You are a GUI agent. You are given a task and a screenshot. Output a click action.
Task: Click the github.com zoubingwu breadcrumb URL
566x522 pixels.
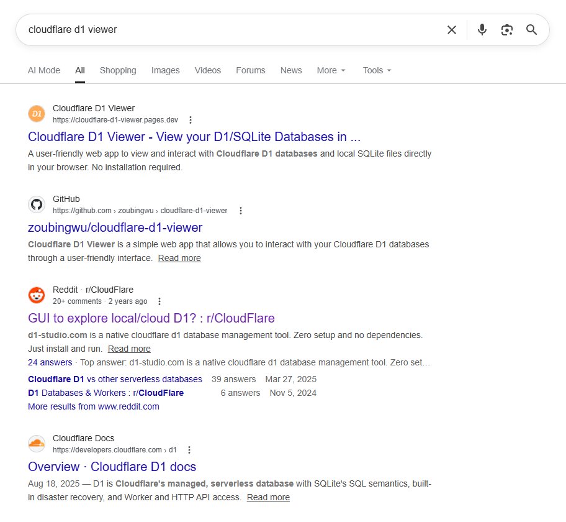[140, 211]
